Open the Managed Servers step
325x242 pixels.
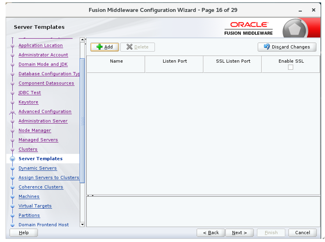click(x=38, y=140)
